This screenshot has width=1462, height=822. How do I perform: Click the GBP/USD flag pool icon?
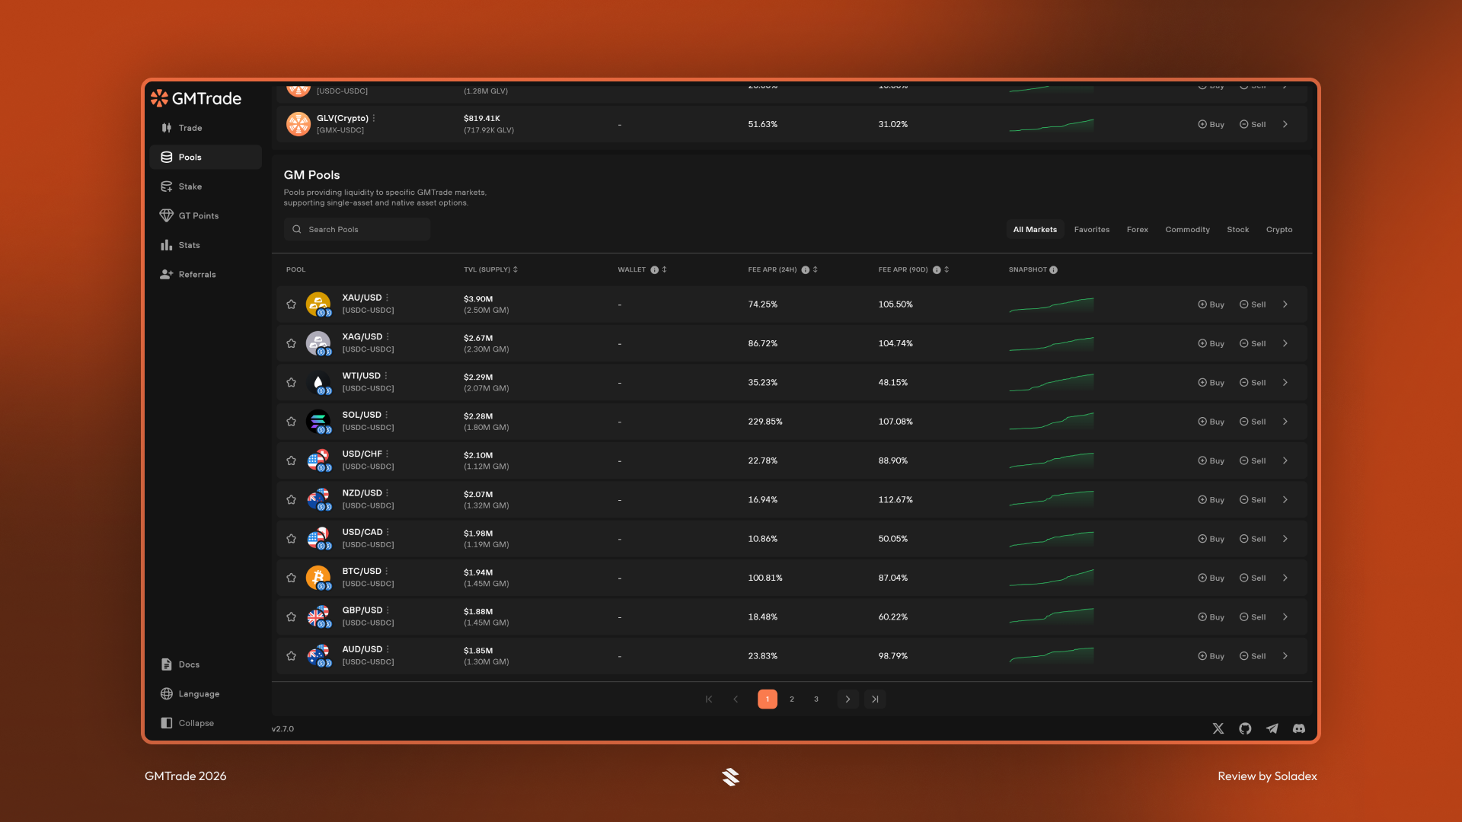pos(318,616)
